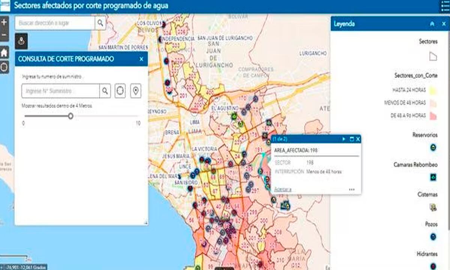This screenshot has width=450, height=270.
Task: Open the ellipsis options in the AREA_AFECTADA popup
Action: point(351,189)
